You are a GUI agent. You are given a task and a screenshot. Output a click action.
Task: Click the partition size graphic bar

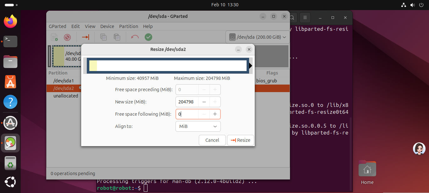tap(168, 66)
